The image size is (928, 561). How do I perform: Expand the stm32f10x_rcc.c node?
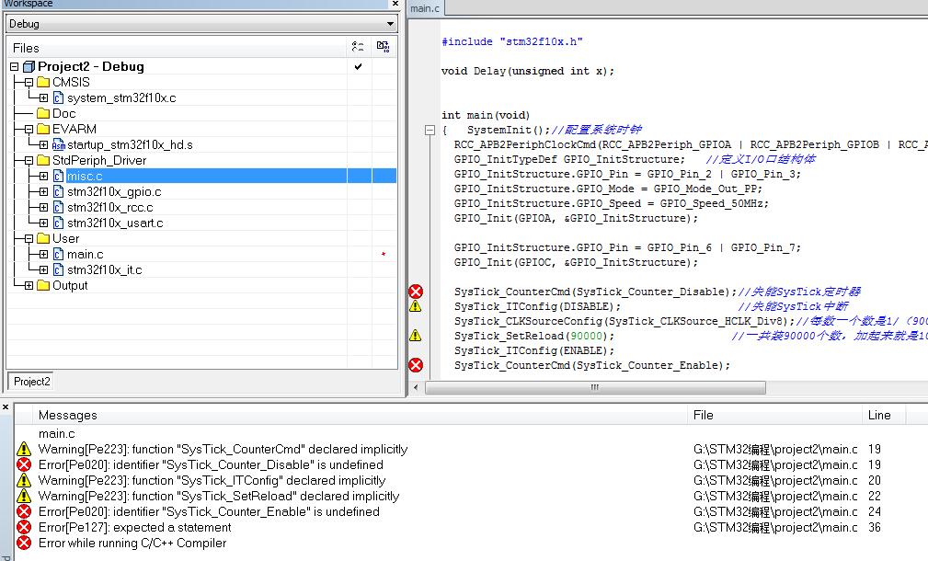coord(44,208)
